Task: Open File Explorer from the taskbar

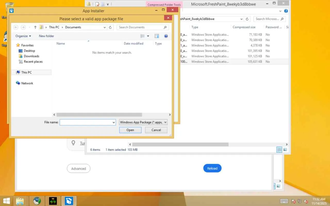Action: click(x=20, y=201)
